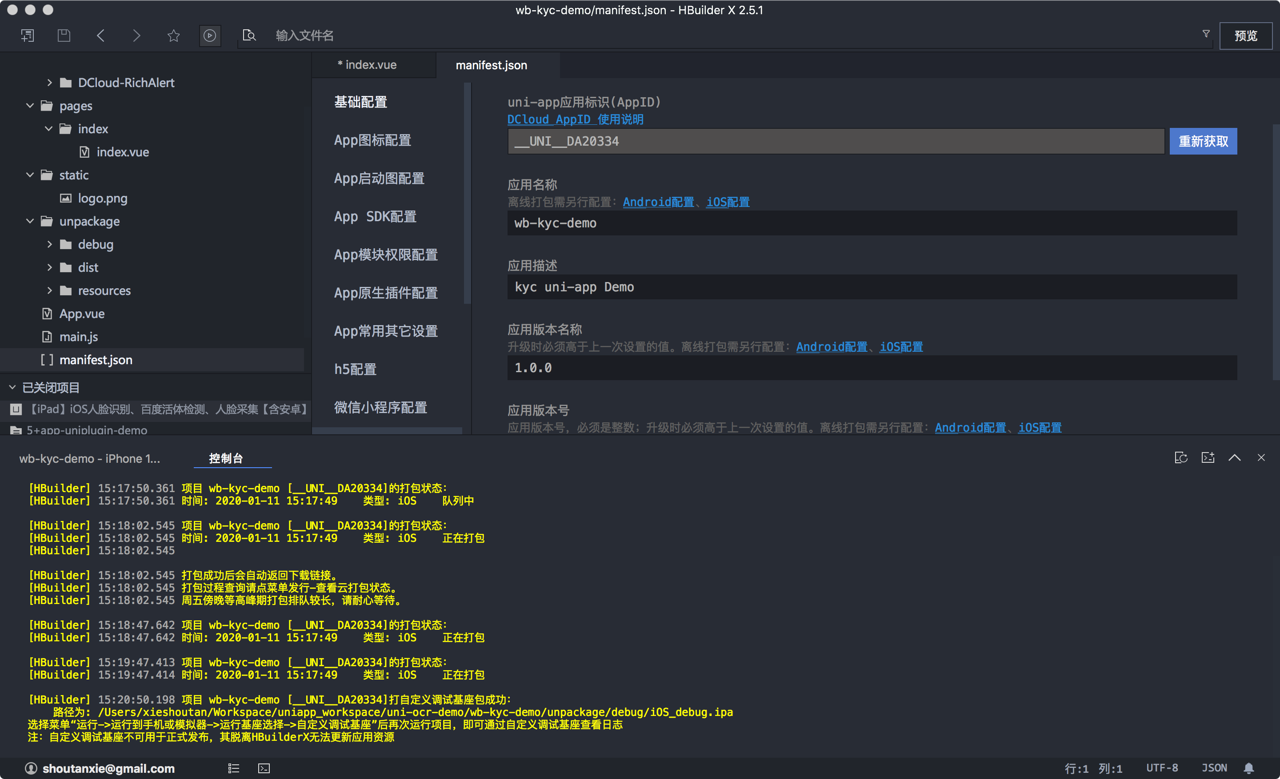The height and width of the screenshot is (779, 1280).
Task: Open App SDK配置 section
Action: 375,216
